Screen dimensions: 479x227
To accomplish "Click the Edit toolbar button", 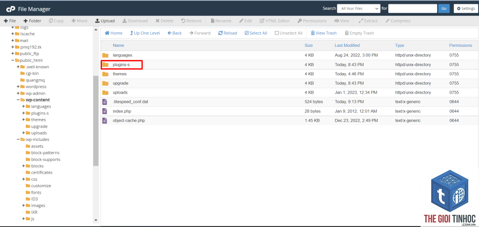I will 246,21.
